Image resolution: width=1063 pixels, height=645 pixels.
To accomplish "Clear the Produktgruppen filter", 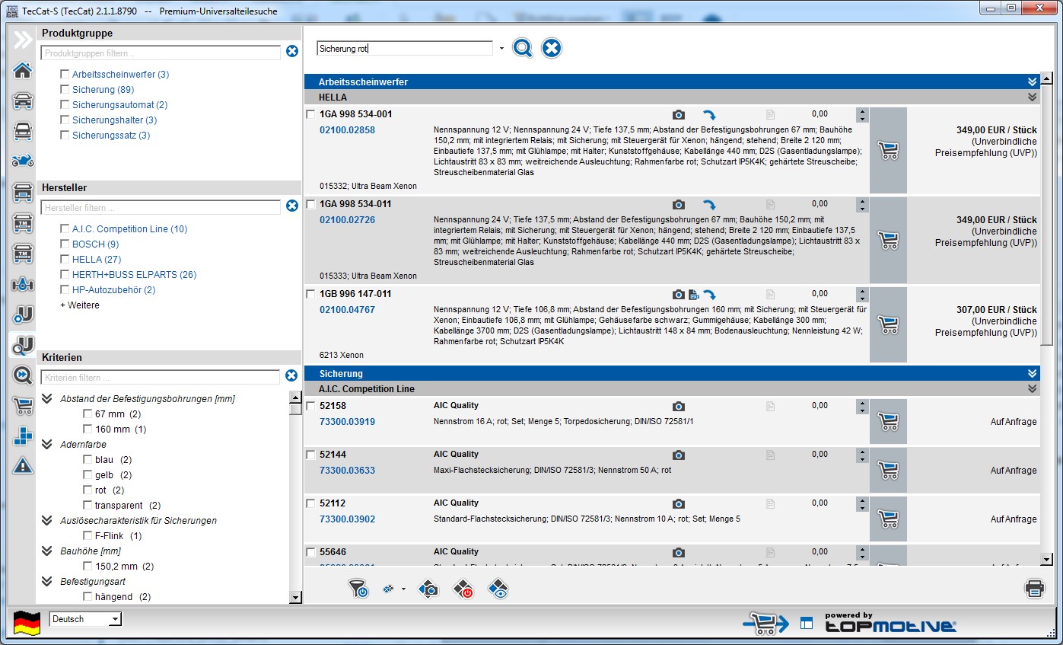I will (x=292, y=52).
